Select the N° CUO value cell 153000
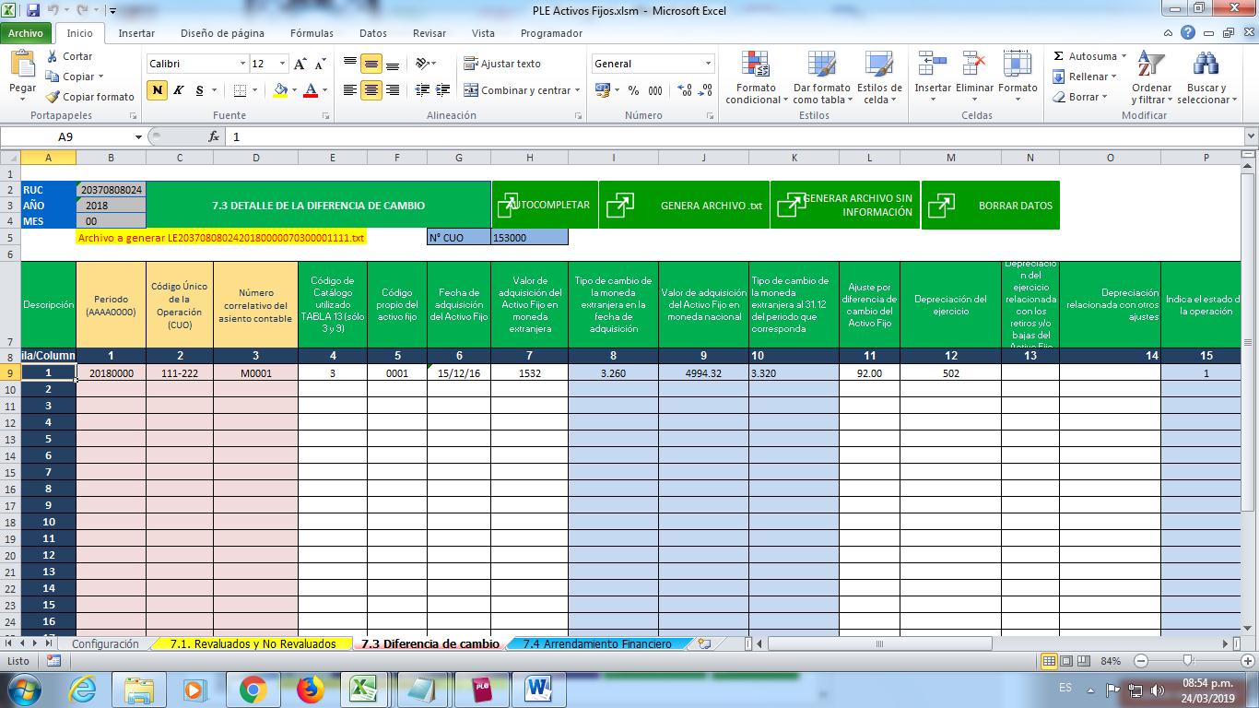 (529, 237)
